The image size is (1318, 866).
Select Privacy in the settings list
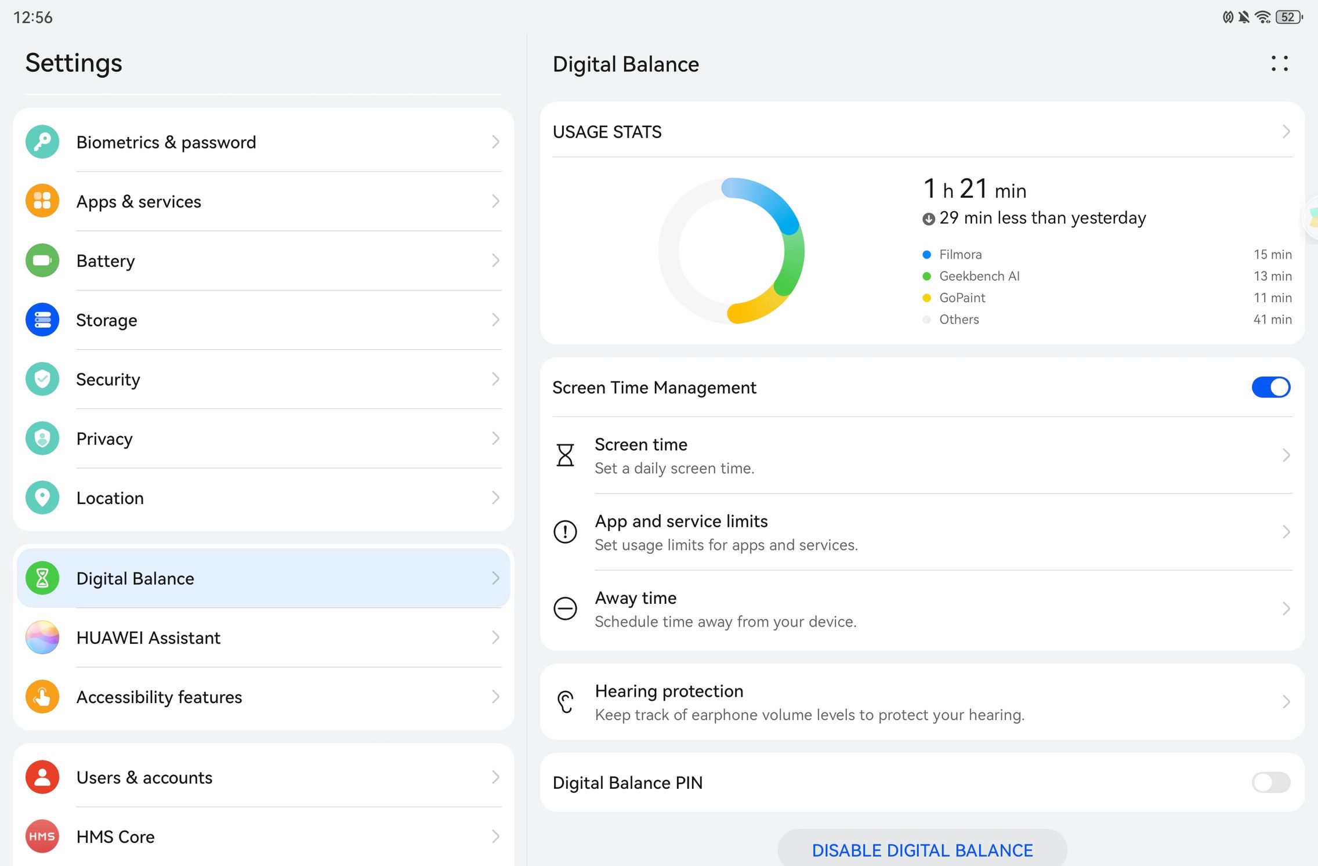pyautogui.click(x=104, y=439)
